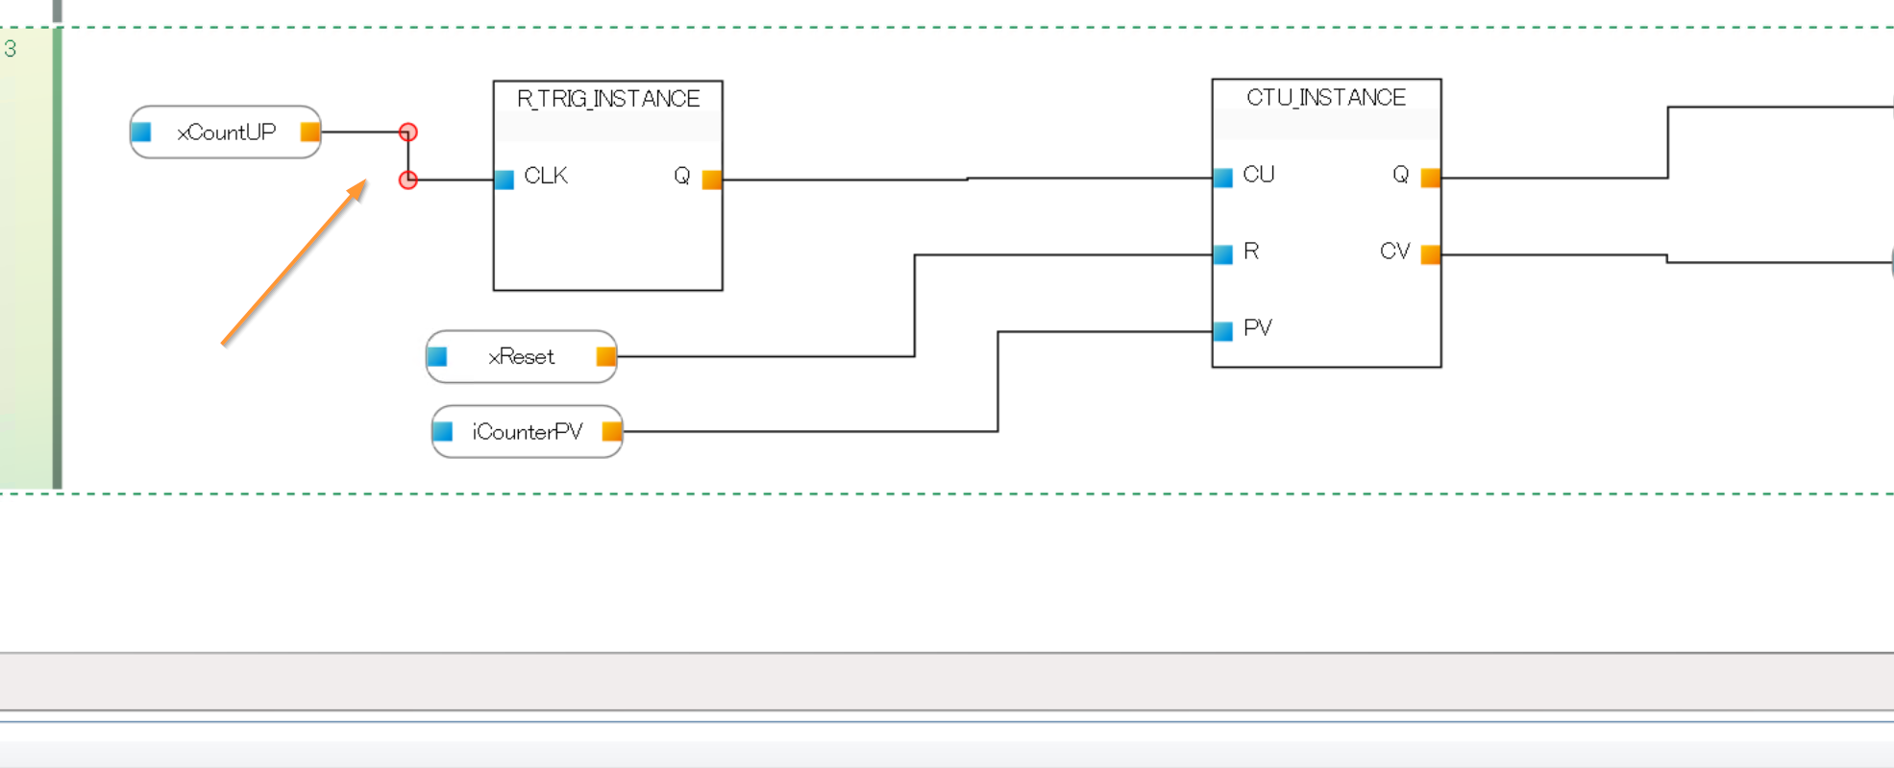Screen dimensions: 1894x768
Task: Click the CLK input pin of R_TRIG_INSTANCE
Action: point(504,180)
